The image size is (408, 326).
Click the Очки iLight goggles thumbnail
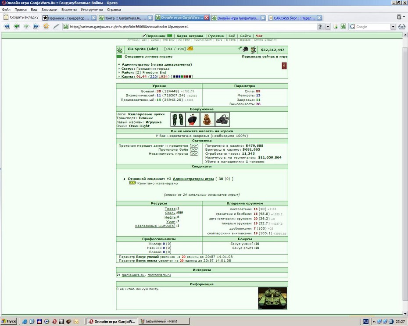click(x=222, y=120)
